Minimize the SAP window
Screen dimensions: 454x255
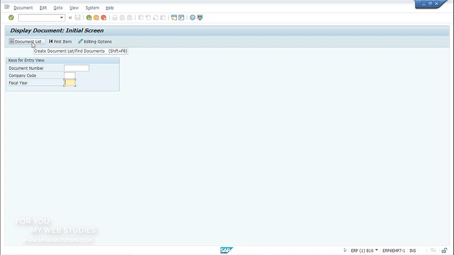(x=423, y=4)
